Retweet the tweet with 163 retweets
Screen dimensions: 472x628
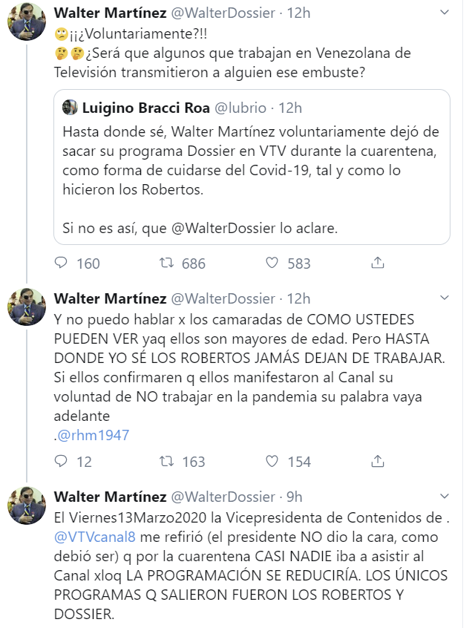(x=168, y=462)
